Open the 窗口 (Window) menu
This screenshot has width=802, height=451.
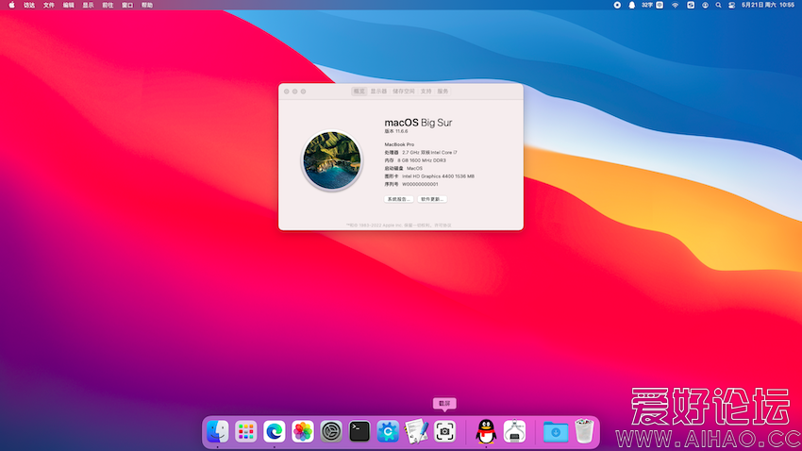(x=127, y=5)
